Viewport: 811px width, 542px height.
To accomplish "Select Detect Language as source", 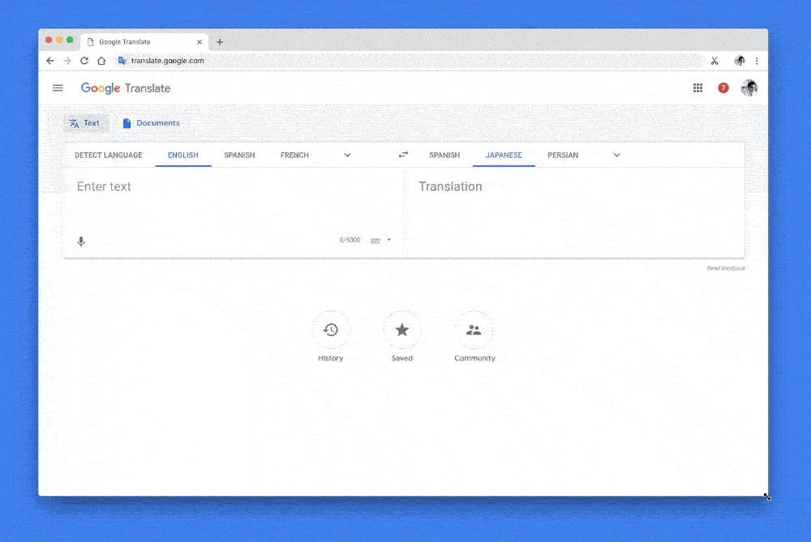I will point(109,155).
